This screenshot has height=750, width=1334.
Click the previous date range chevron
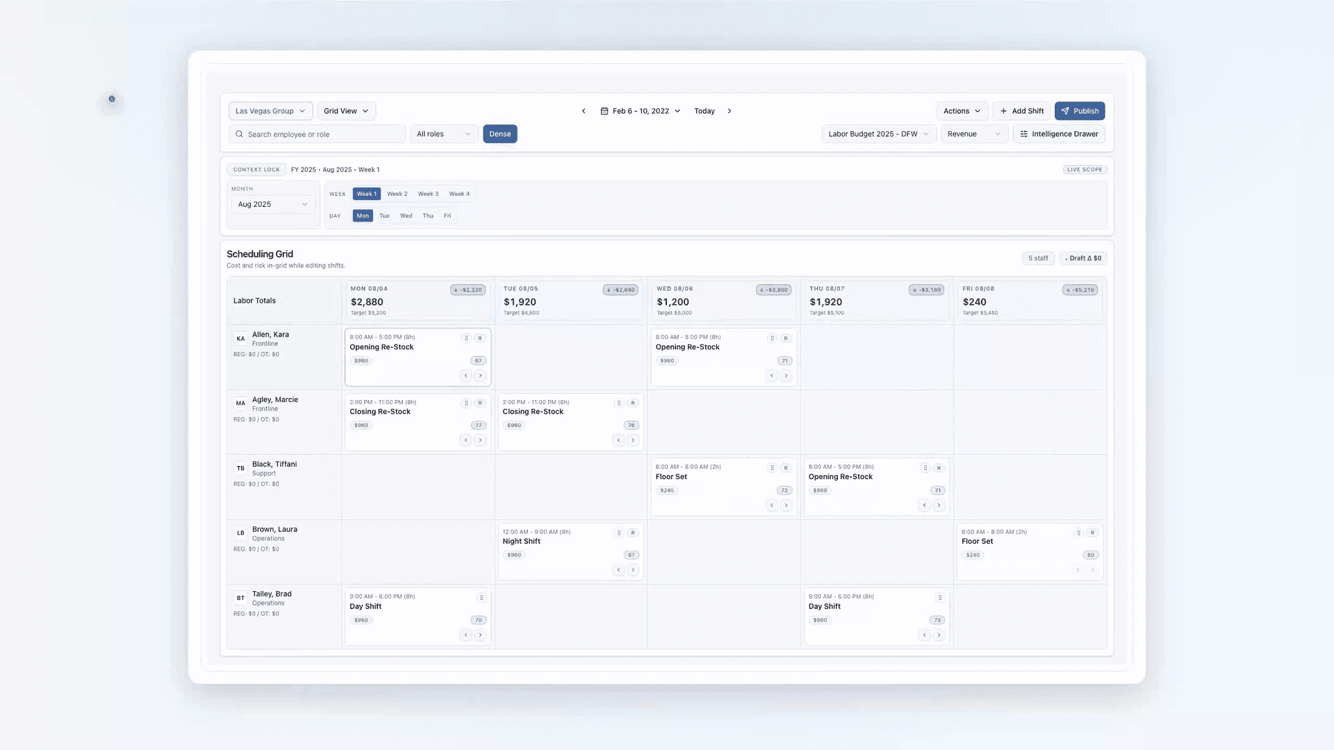[x=584, y=111]
